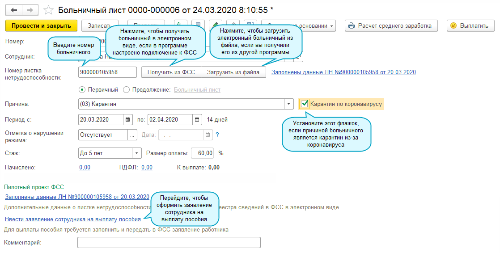Open Расчет среднего заработка print form
The width and height of the screenshot is (500, 253).
point(391,26)
